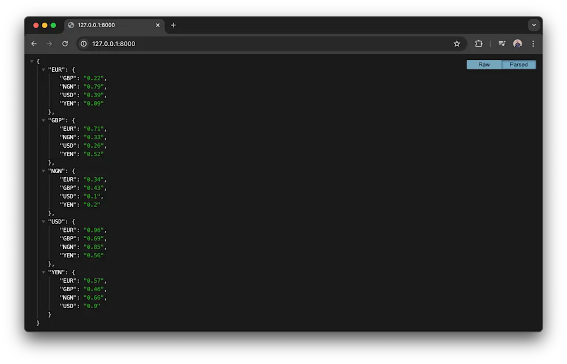Click the browser profile avatar
The height and width of the screenshot is (364, 567).
point(517,43)
